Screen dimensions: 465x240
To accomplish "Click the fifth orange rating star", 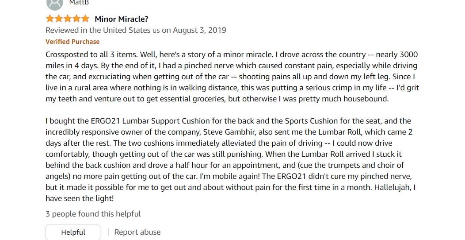I will coord(85,19).
